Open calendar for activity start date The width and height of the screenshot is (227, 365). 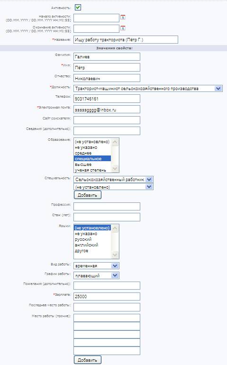(123, 17)
